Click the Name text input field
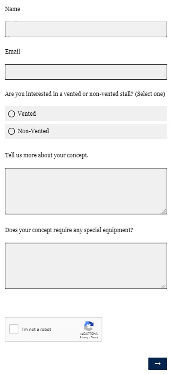The width and height of the screenshot is (171, 374). (86, 29)
